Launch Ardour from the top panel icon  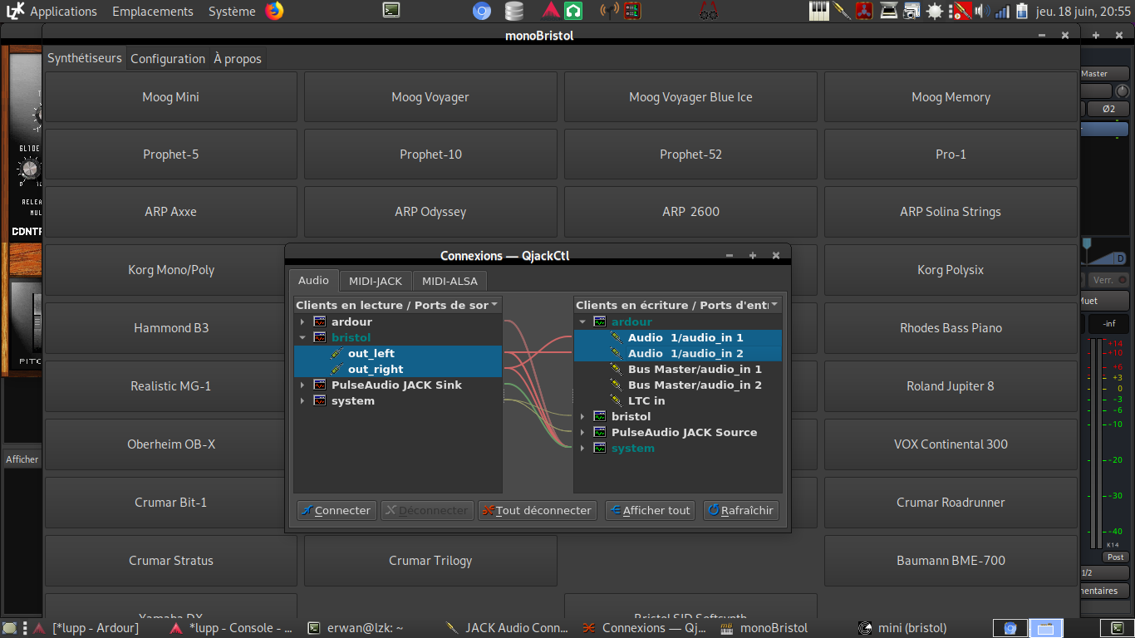click(x=550, y=11)
